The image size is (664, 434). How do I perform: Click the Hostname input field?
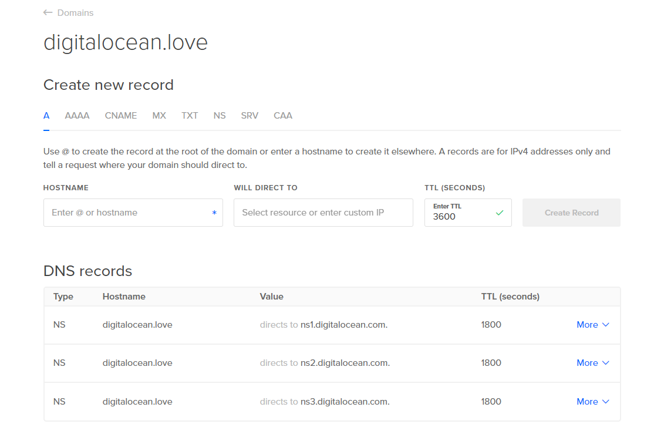click(129, 213)
